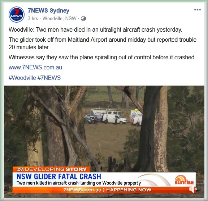Click the 7NEWS.com.au HAPPENING NOW ticker

[x=107, y=190]
